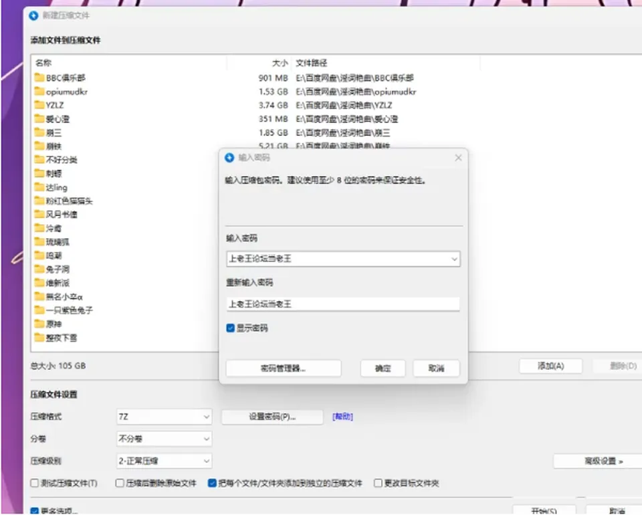Select the 整夜下雪 folder icon
642x515 pixels.
[x=39, y=337]
